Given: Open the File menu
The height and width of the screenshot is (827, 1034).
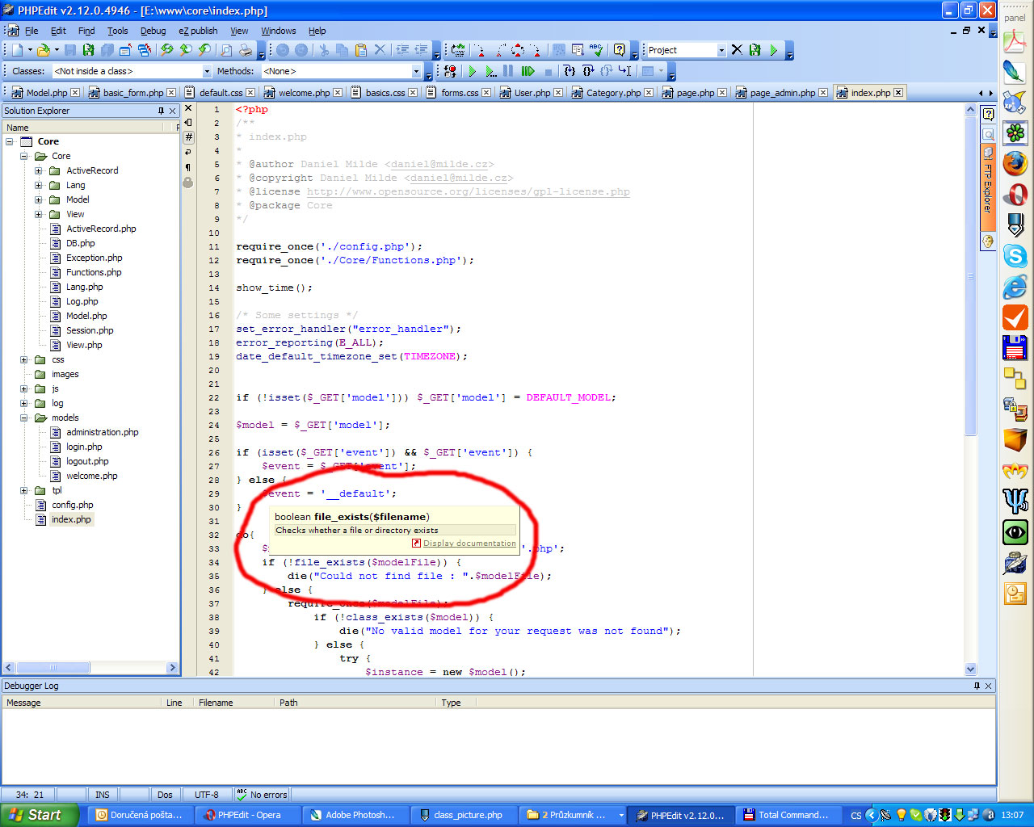Looking at the screenshot, I should tap(32, 31).
